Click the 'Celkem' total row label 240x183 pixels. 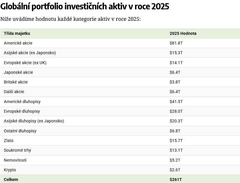(x=11, y=179)
